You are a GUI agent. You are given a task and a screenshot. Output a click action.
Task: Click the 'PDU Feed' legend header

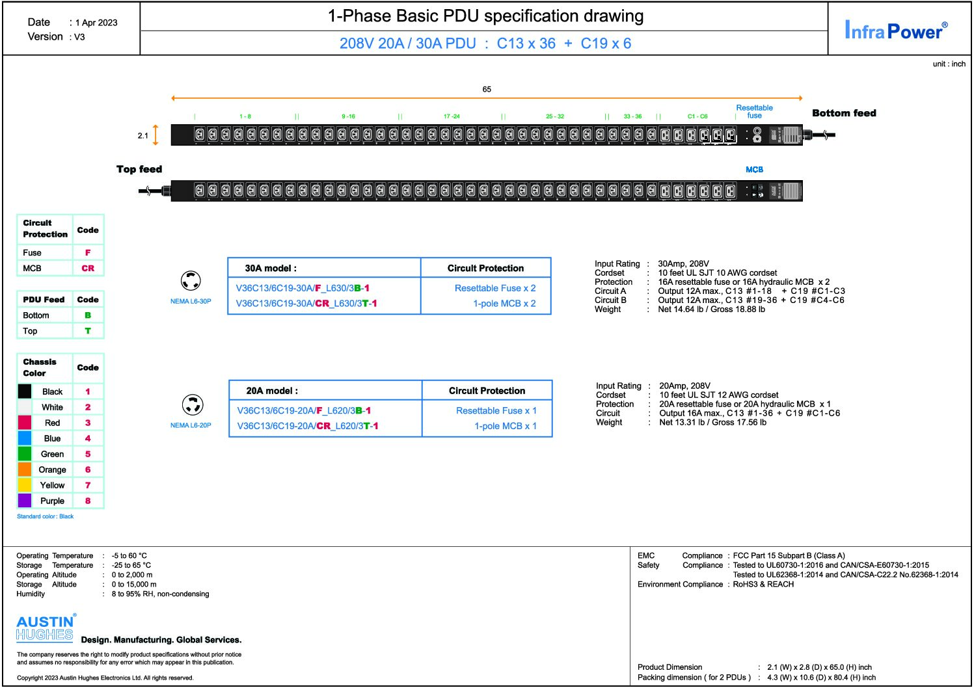pos(44,300)
